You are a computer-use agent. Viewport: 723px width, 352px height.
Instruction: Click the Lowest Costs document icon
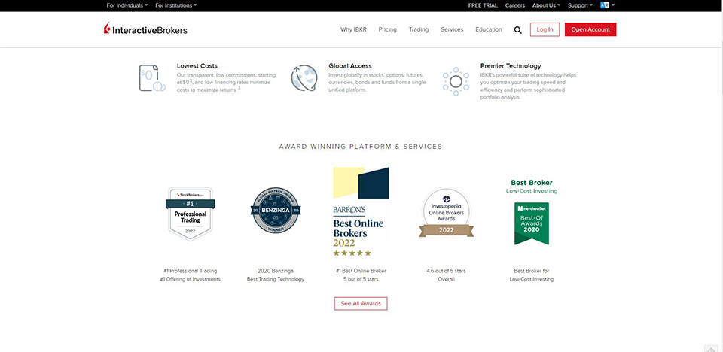coord(152,78)
